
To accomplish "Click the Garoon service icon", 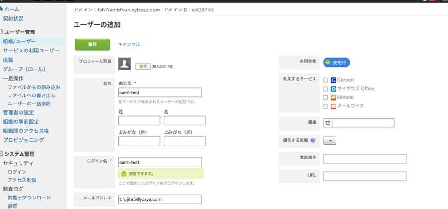I will 334,80.
